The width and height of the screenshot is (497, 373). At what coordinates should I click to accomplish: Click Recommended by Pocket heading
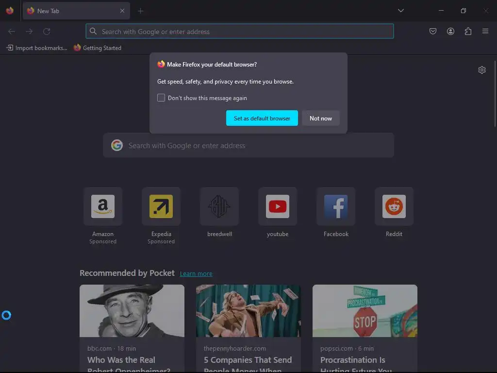[x=127, y=273]
